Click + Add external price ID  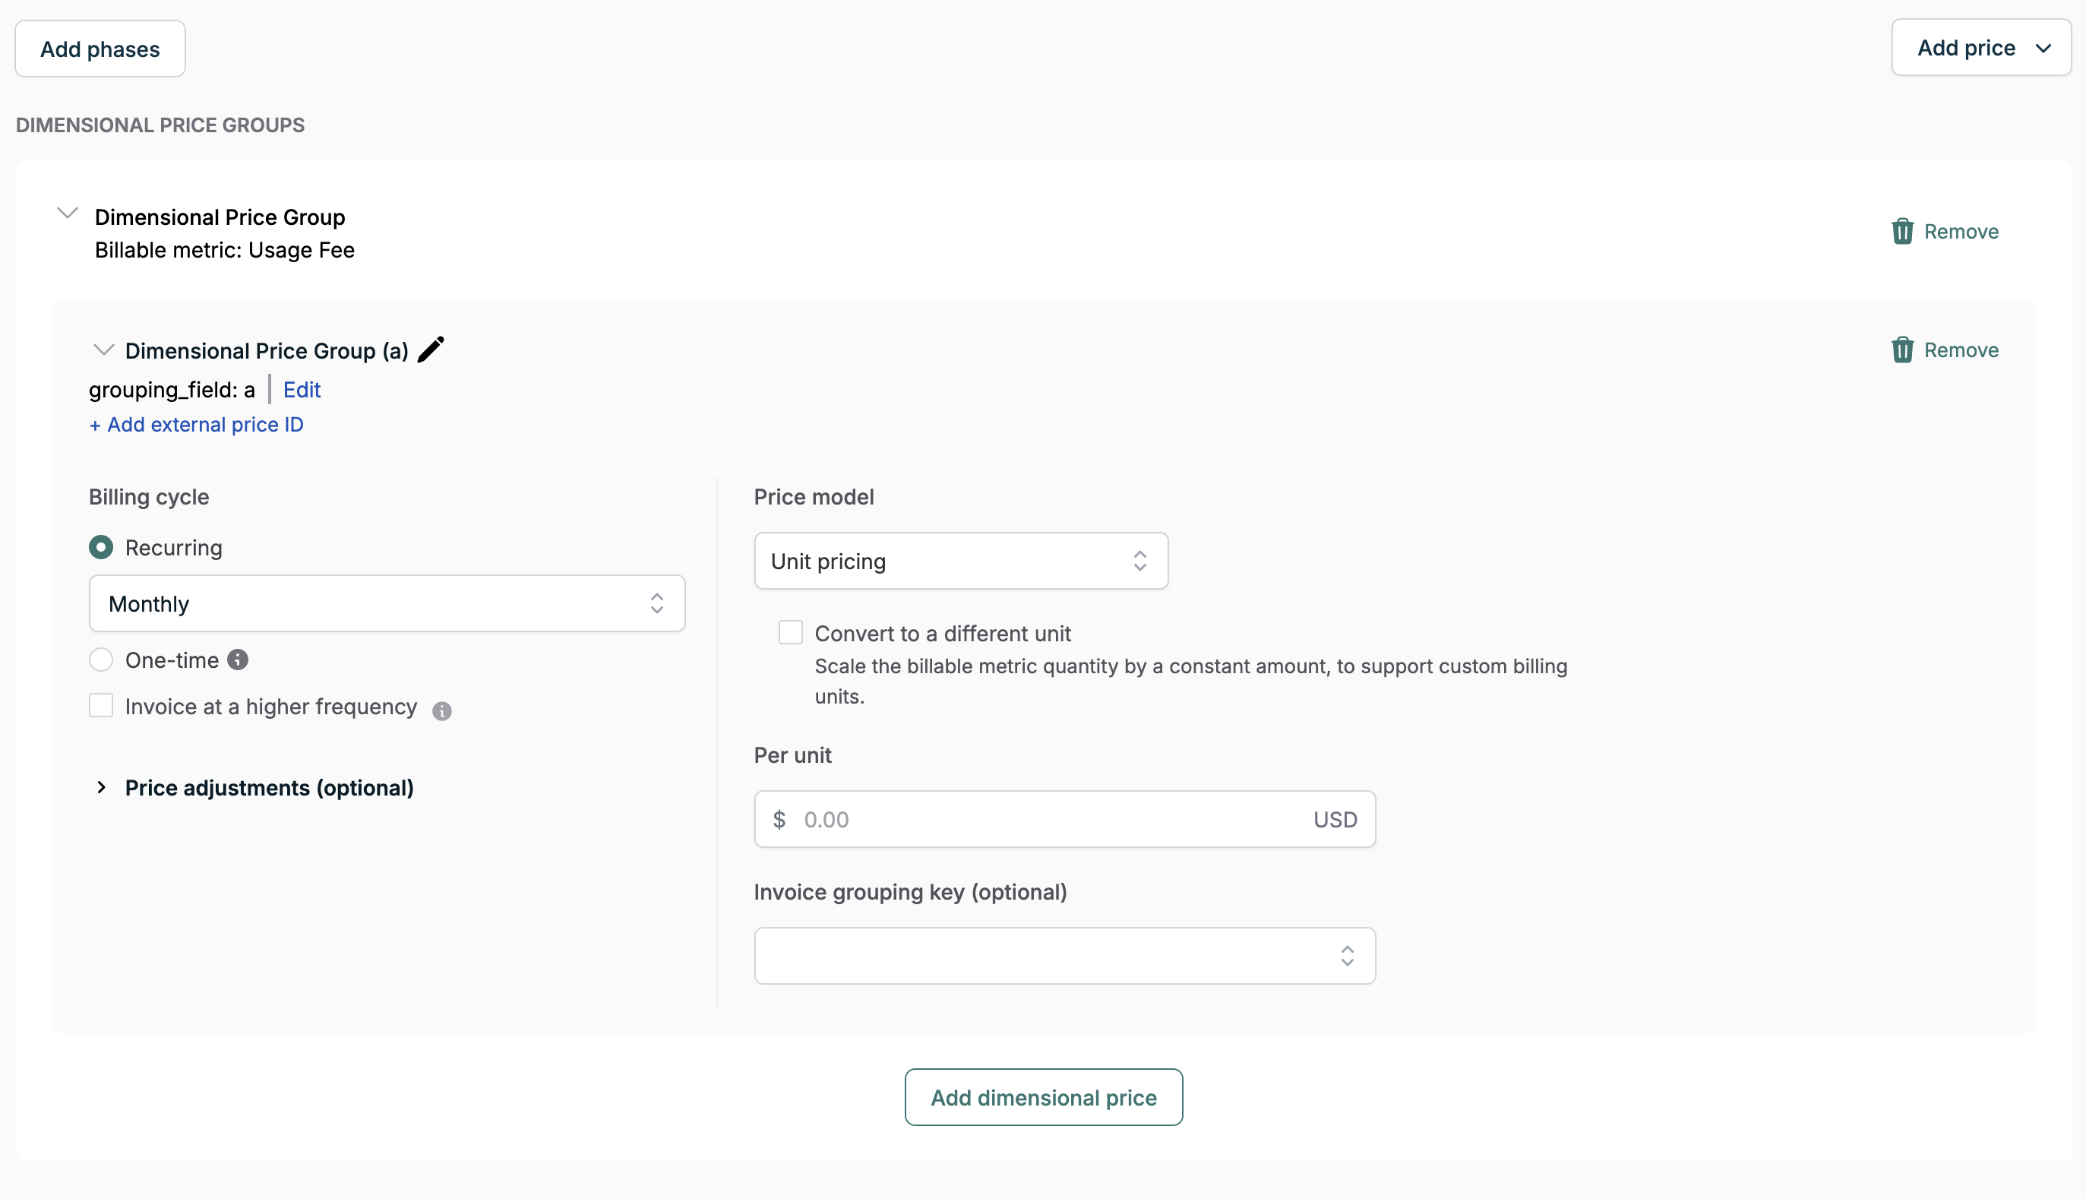196,424
